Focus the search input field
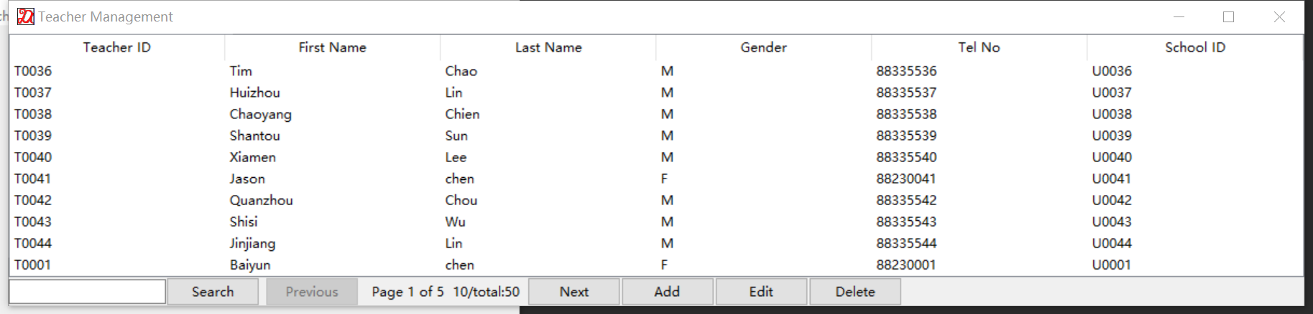Screen dimensions: 1313x314 click(x=88, y=292)
